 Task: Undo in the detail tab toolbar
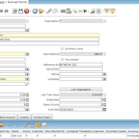click(x=2, y=125)
